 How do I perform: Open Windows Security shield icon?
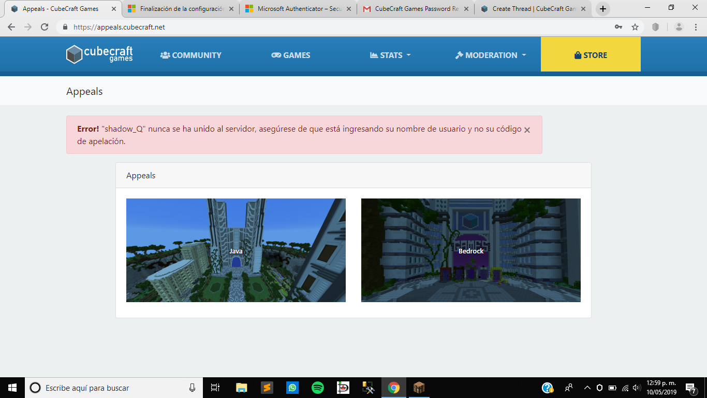click(600, 388)
